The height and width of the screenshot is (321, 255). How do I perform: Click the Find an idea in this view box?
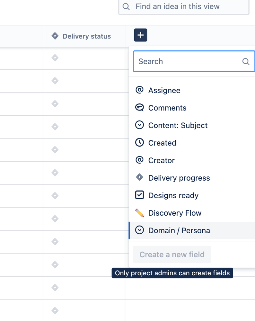pos(184,6)
